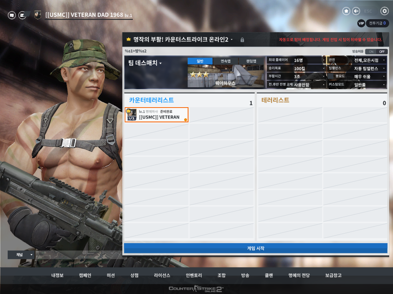Open 캠페인 in bottom menu
This screenshot has width=393, height=294.
[85, 275]
